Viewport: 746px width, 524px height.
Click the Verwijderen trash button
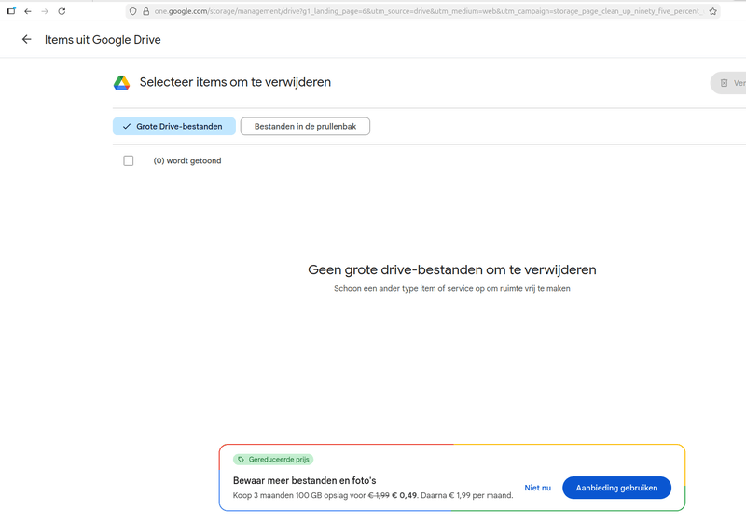point(728,83)
